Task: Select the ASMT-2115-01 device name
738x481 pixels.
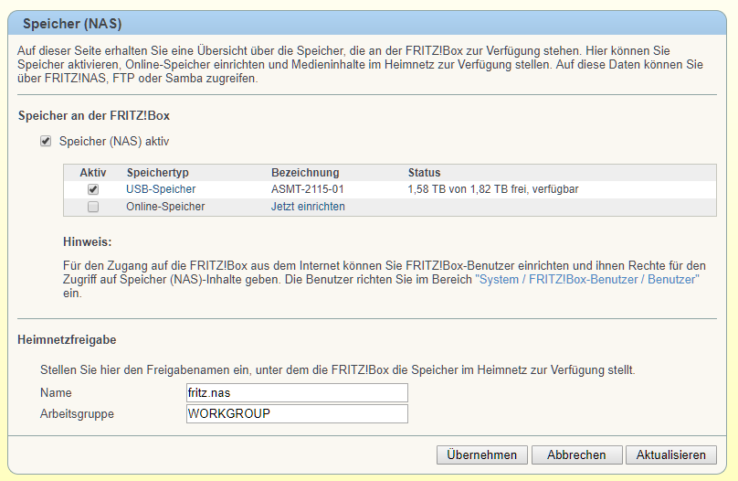Action: pyautogui.click(x=308, y=189)
